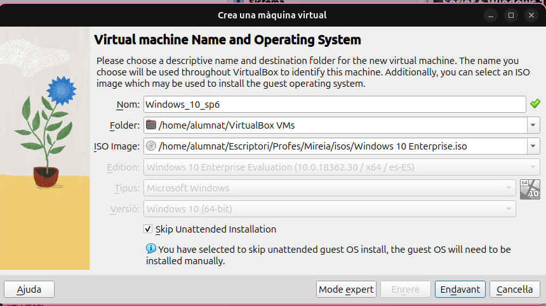Focus the Nom text field
This screenshot has height=306, width=546.
tap(335, 104)
